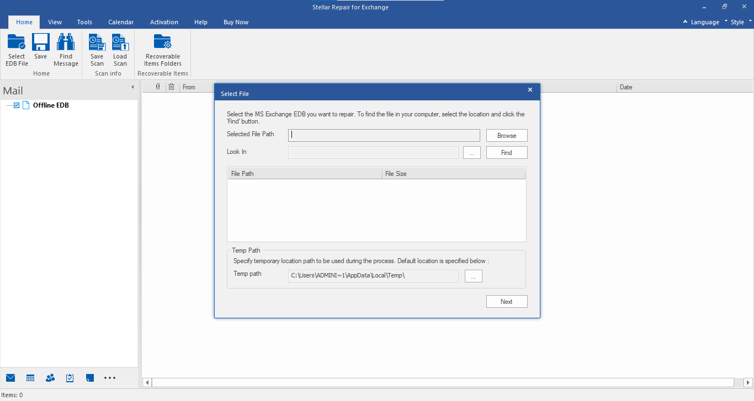This screenshot has height=401, width=754.
Task: Open the Contacts view icon at bottom
Action: [50, 378]
